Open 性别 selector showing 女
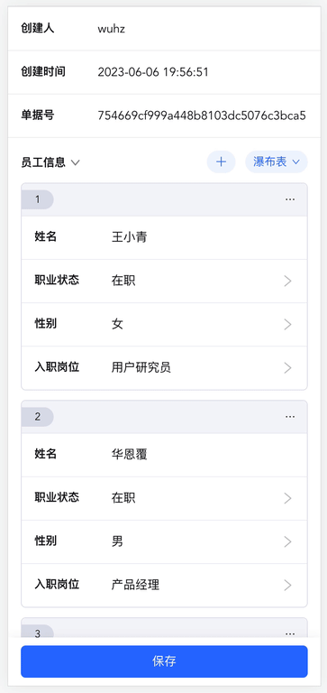The width and height of the screenshot is (327, 693). pyautogui.click(x=164, y=325)
